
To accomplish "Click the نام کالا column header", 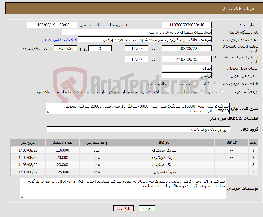I will [x=164, y=143].
